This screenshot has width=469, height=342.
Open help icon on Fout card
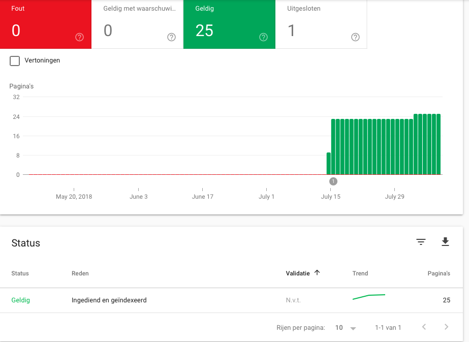click(79, 37)
